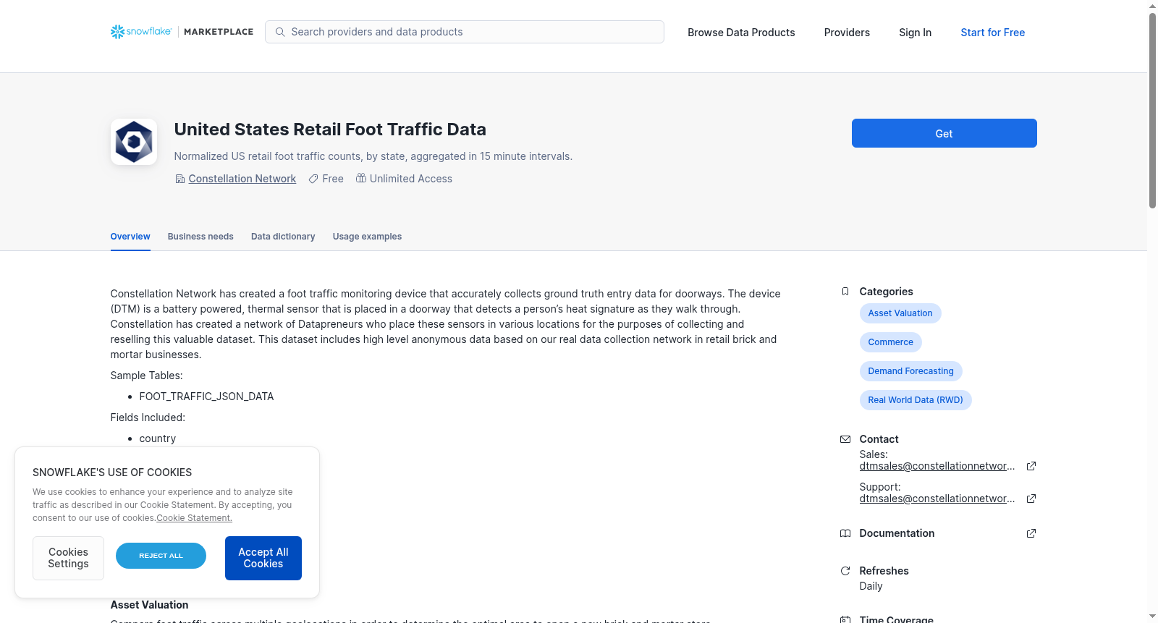
Task: Click the 'Asset Valuation' section heading
Action: (149, 605)
